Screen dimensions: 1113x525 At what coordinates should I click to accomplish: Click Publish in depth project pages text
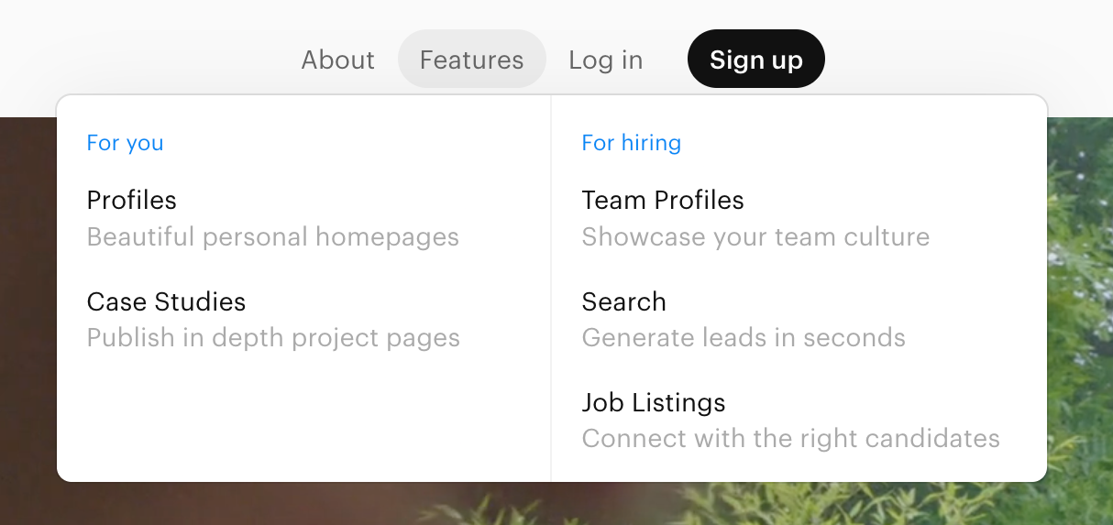[273, 338]
